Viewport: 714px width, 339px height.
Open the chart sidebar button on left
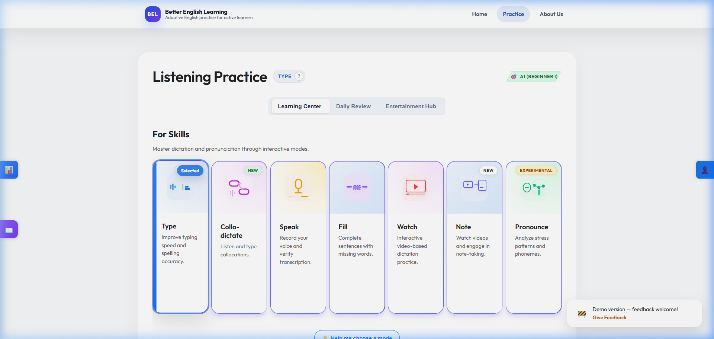[x=9, y=170]
